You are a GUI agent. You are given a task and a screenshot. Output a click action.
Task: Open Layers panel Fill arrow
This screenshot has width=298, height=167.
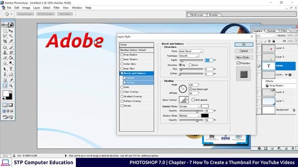coord(296,41)
